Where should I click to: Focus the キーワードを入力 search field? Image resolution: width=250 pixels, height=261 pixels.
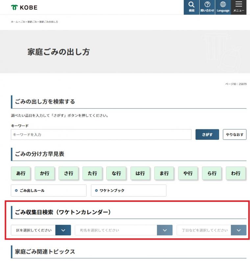click(x=101, y=135)
